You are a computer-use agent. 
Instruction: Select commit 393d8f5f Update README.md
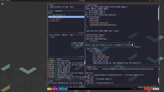pyautogui.click(x=66, y=69)
